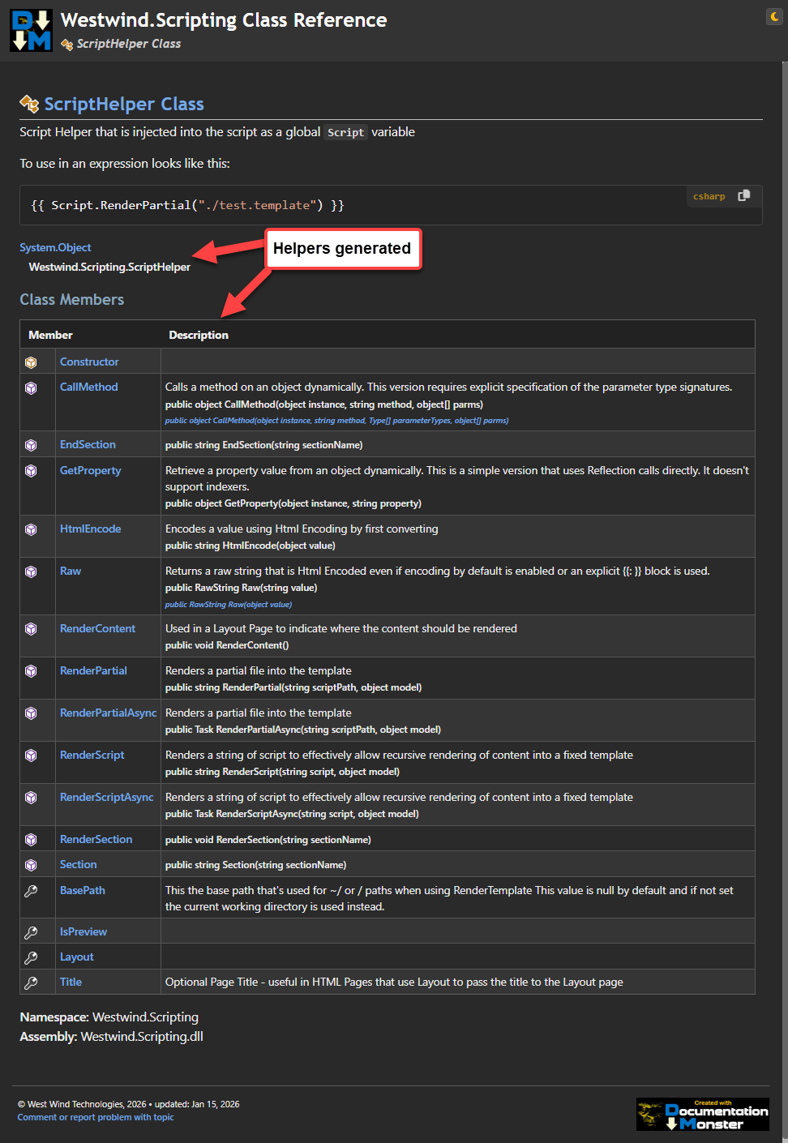Open the Layout property link

click(x=76, y=957)
